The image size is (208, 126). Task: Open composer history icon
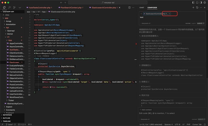(x=197, y=8)
